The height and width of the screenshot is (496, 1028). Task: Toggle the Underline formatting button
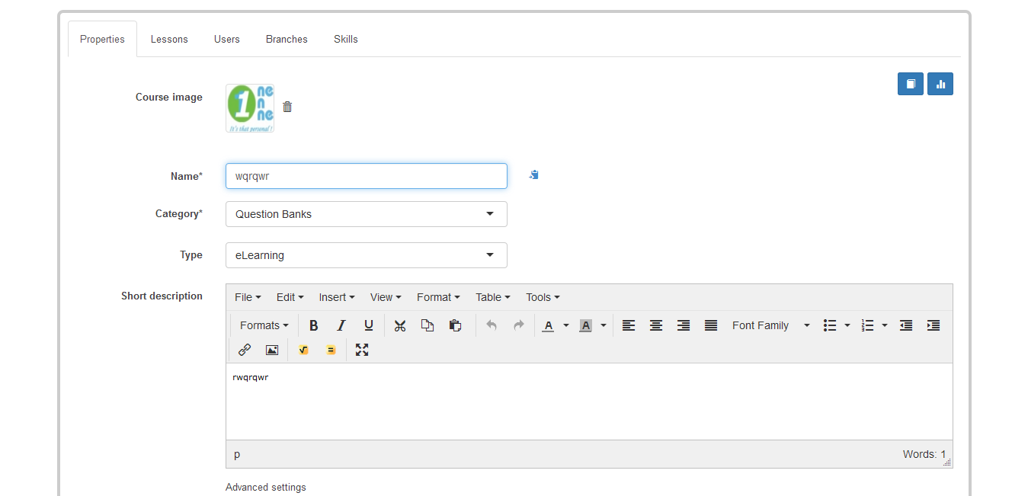(x=369, y=325)
